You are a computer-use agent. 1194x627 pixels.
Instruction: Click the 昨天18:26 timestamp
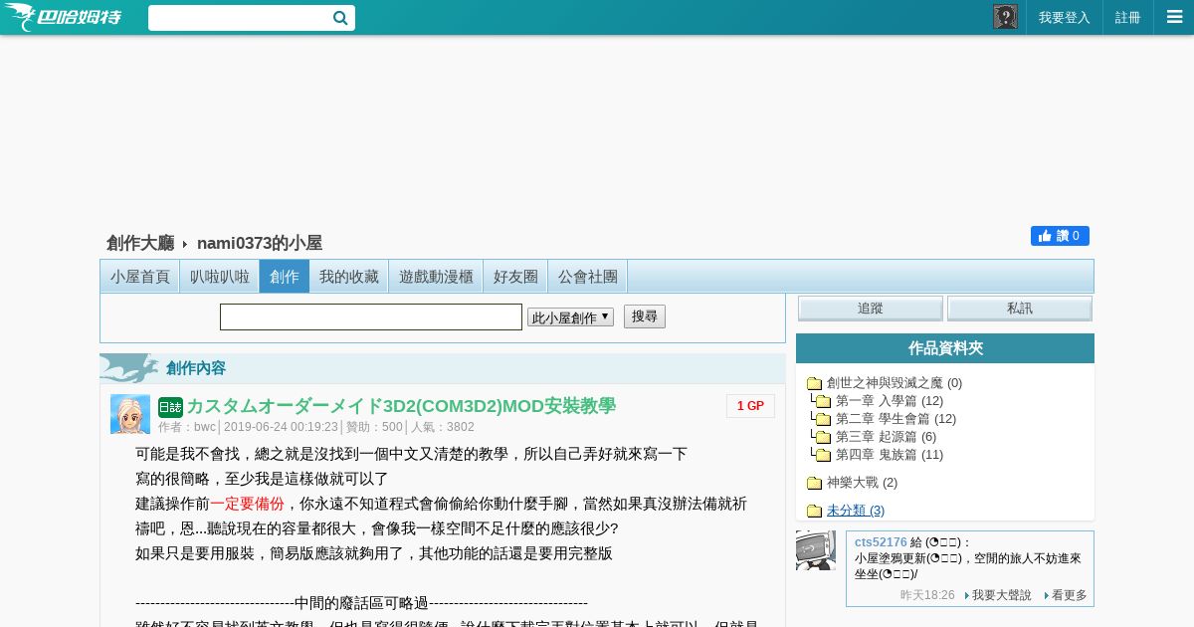point(927,595)
